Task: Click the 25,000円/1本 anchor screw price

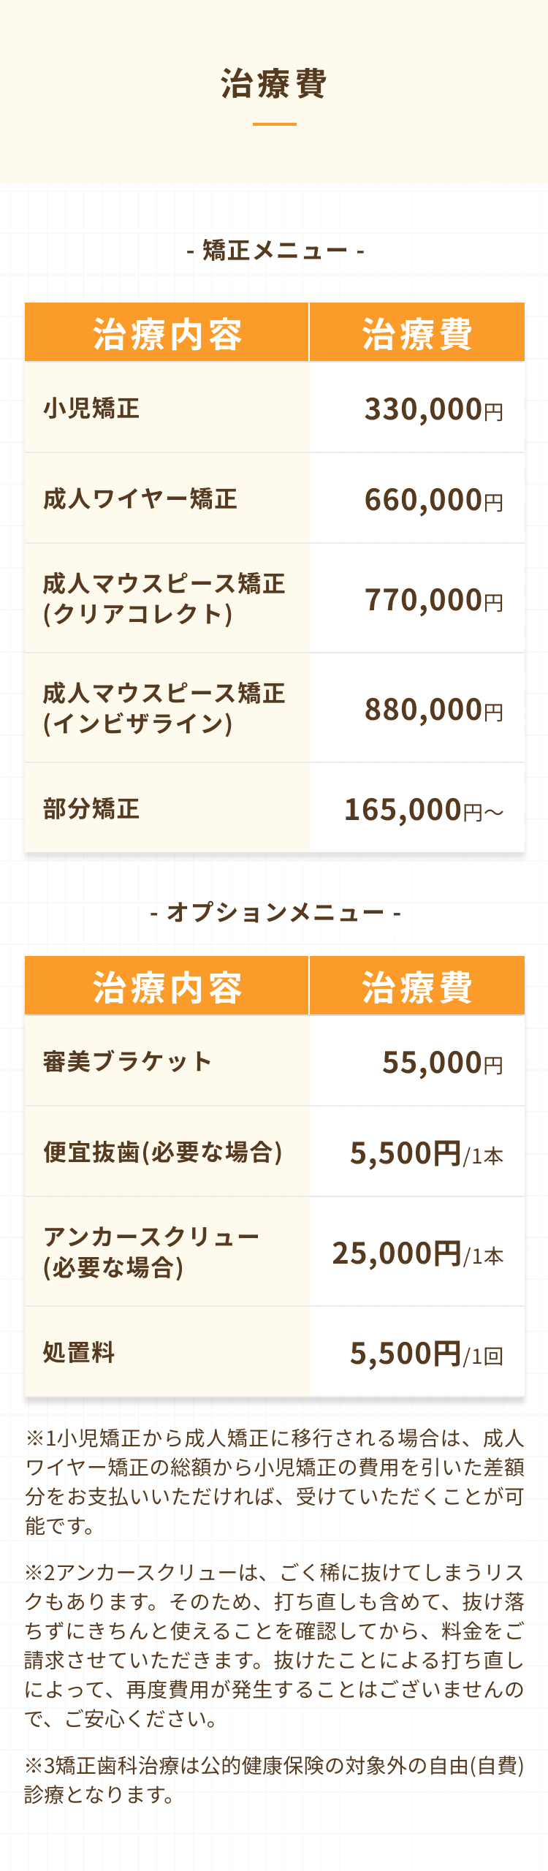Action: point(418,1253)
